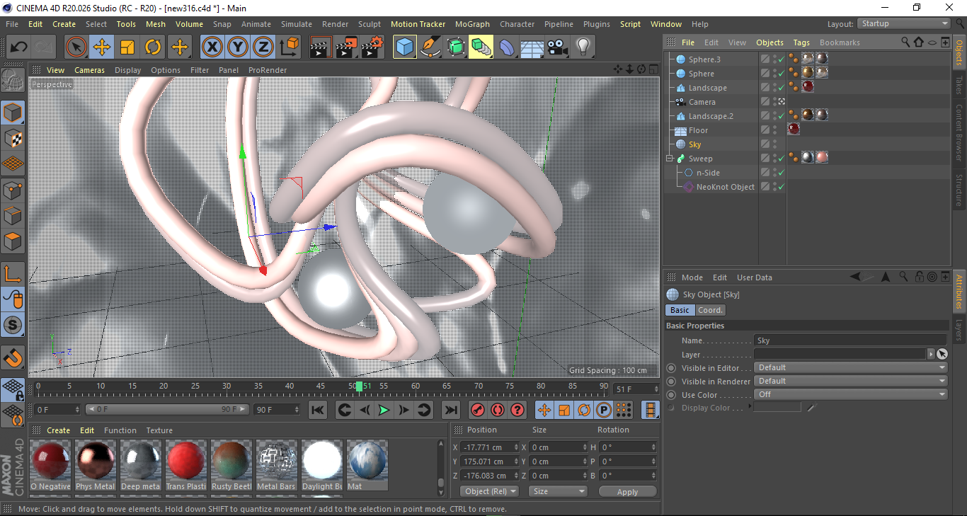Open the Mesh menu
967x516 pixels.
click(x=156, y=24)
